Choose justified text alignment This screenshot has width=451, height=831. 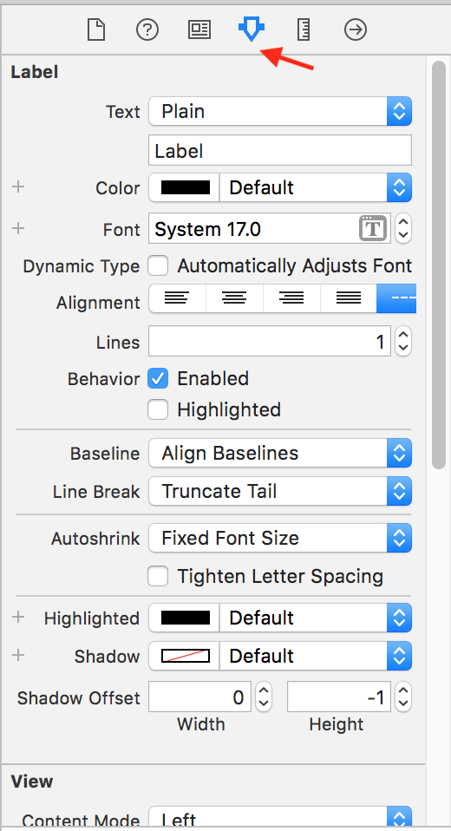click(x=349, y=298)
